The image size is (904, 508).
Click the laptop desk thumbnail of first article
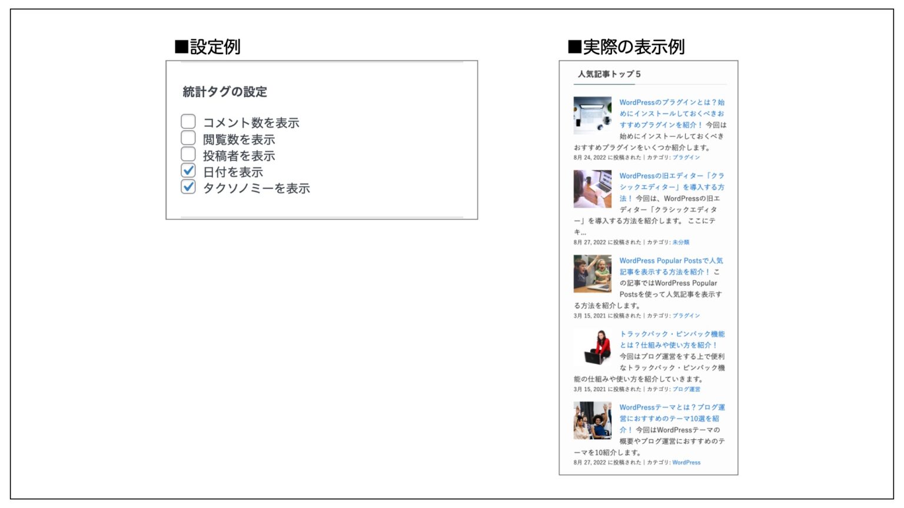(x=592, y=116)
